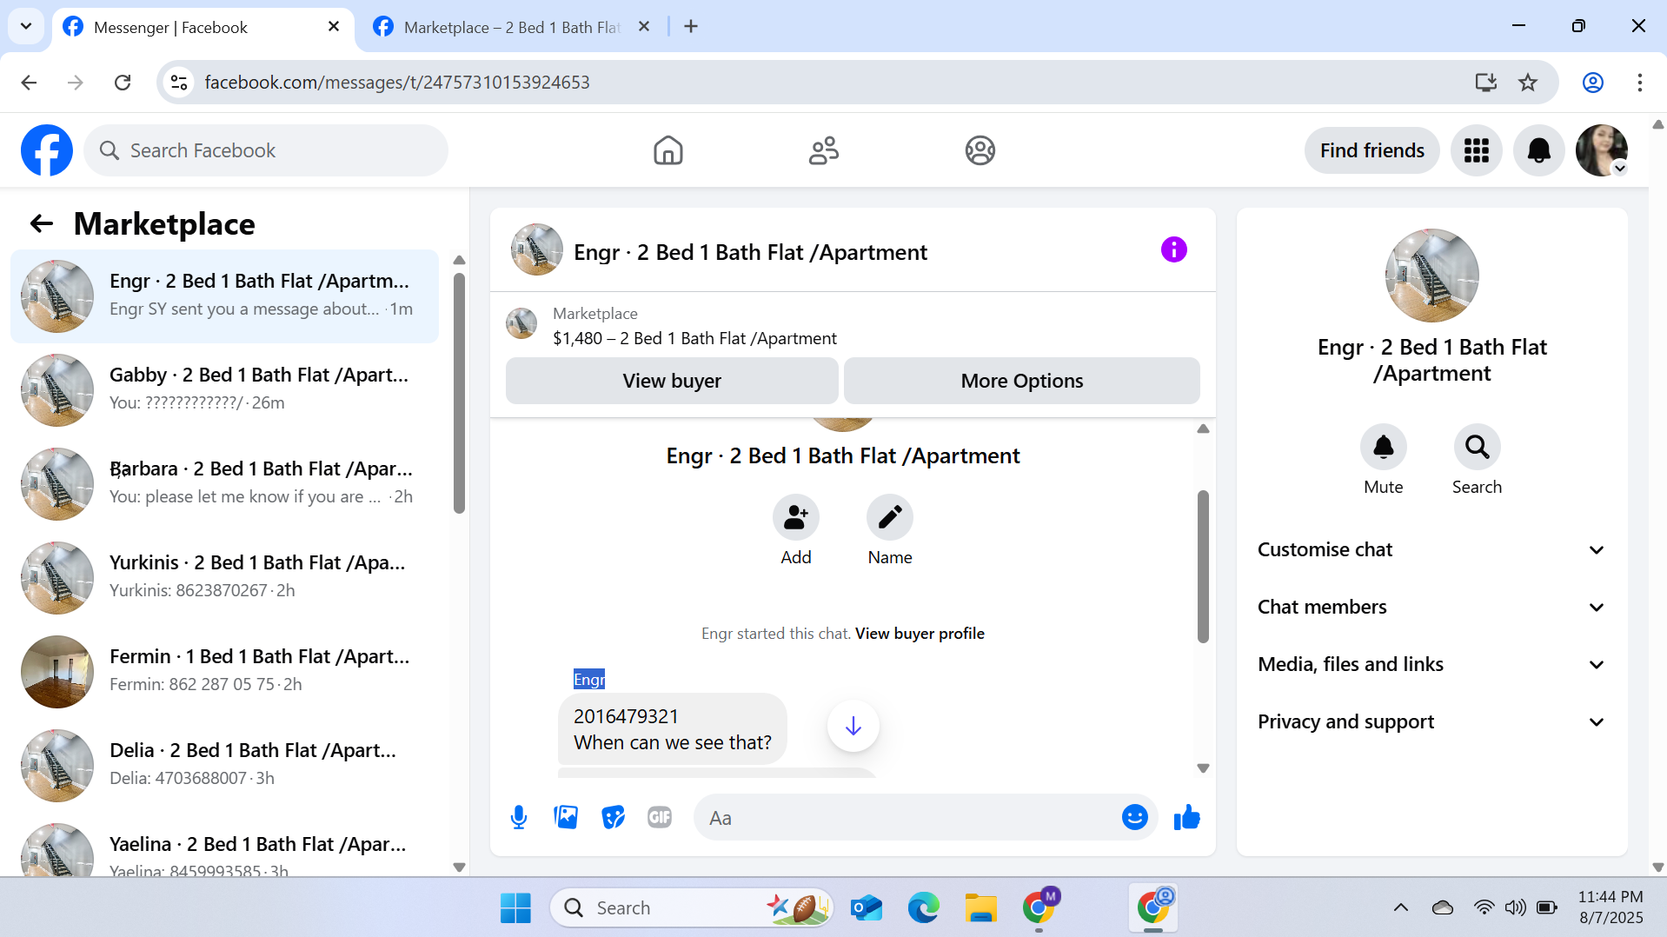The width and height of the screenshot is (1667, 937).
Task: Open Engr 2 Bed 1 Bath conversation
Action: [224, 296]
